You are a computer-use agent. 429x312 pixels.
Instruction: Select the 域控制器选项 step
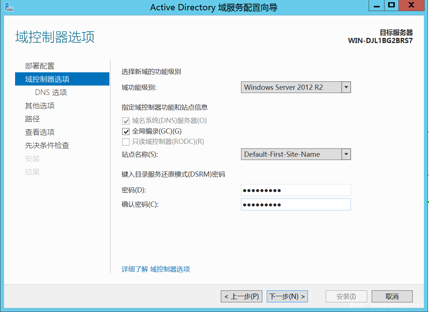(62, 79)
